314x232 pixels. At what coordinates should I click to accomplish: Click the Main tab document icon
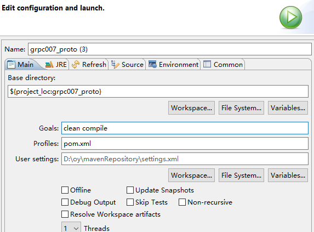[x=11, y=65]
